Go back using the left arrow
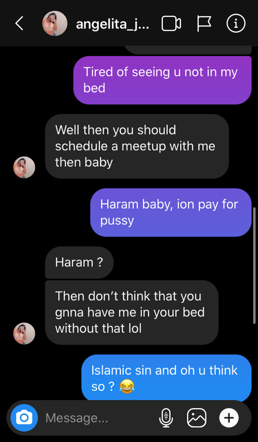Image resolution: width=258 pixels, height=442 pixels. click(19, 23)
